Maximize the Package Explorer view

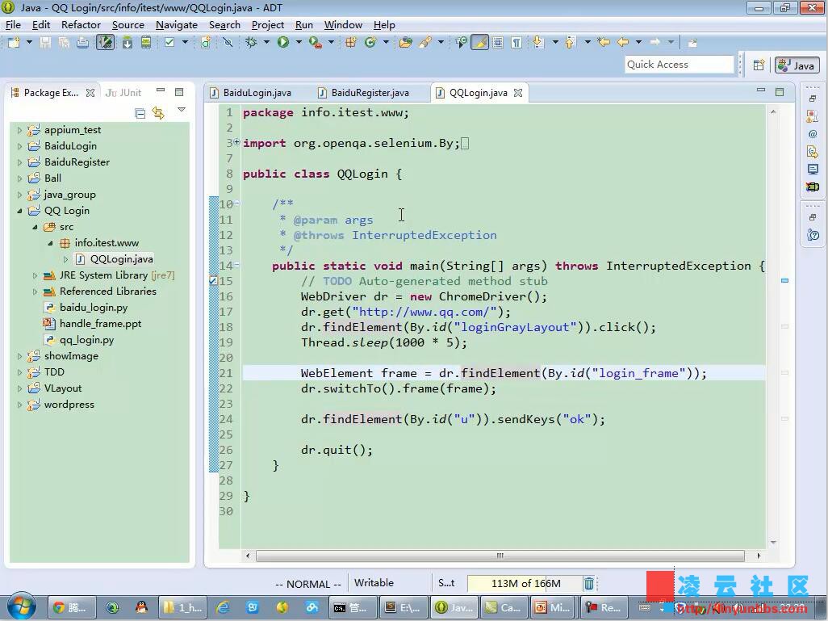179,92
